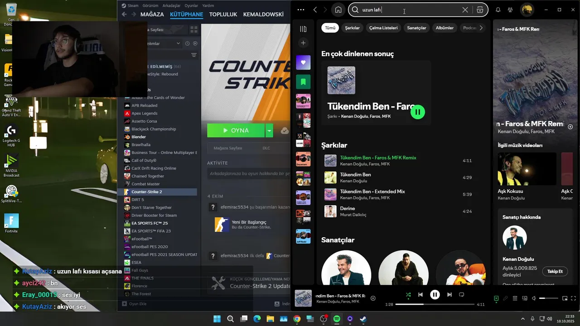Screen dimensions: 580x326
Task: Open the Steam library filter options icon
Action: pos(193,55)
